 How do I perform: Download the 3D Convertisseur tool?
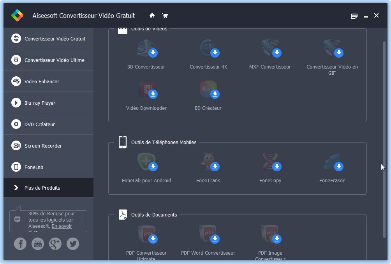pos(153,53)
